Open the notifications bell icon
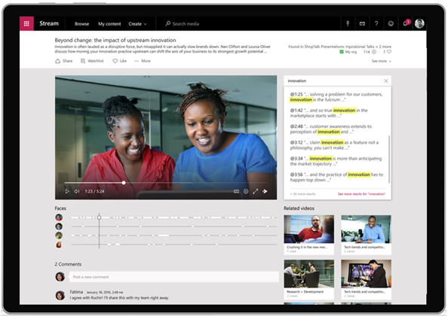 click(x=406, y=23)
